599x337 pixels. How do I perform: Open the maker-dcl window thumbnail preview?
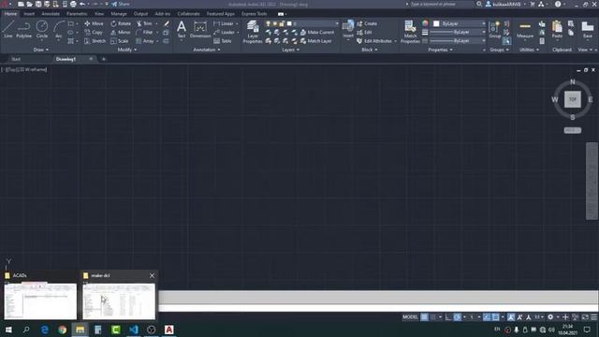(119, 301)
